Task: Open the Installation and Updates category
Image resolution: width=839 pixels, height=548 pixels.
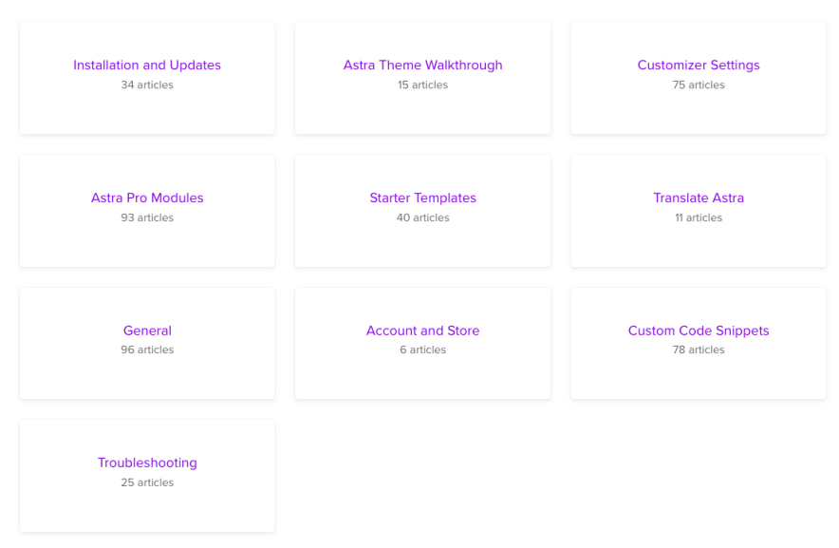Action: click(147, 65)
